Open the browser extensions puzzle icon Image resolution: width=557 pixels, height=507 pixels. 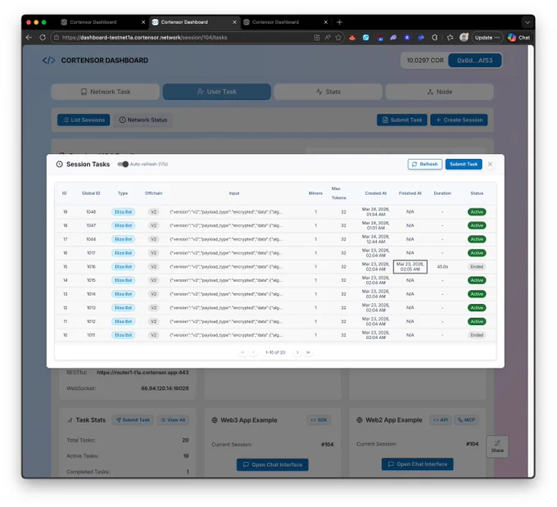[x=434, y=38]
